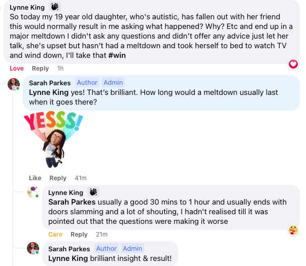Open Lynne King's avatar on the nested reply
306x266 pixels.
coord(33,193)
